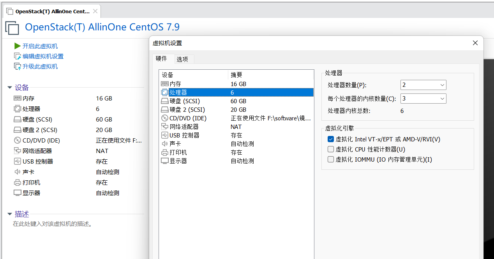
Task: Select 声卡 label in settings list
Action: click(175, 144)
